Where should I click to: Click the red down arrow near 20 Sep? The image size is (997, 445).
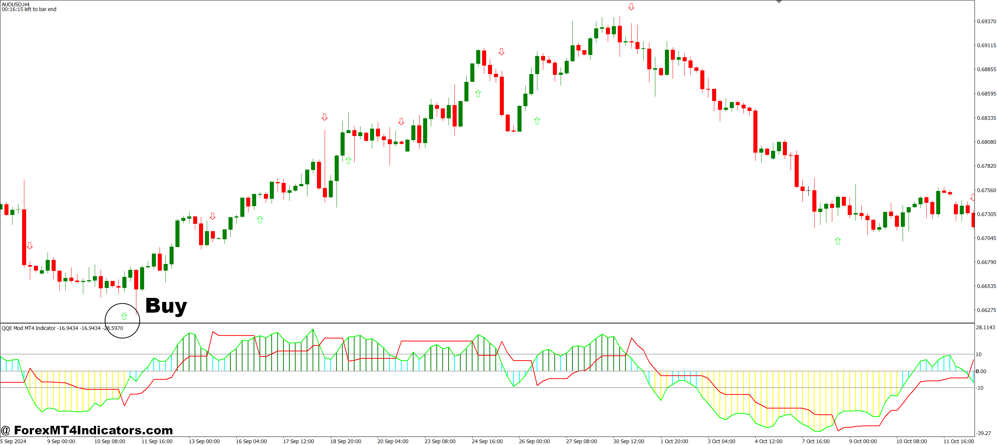tap(401, 122)
